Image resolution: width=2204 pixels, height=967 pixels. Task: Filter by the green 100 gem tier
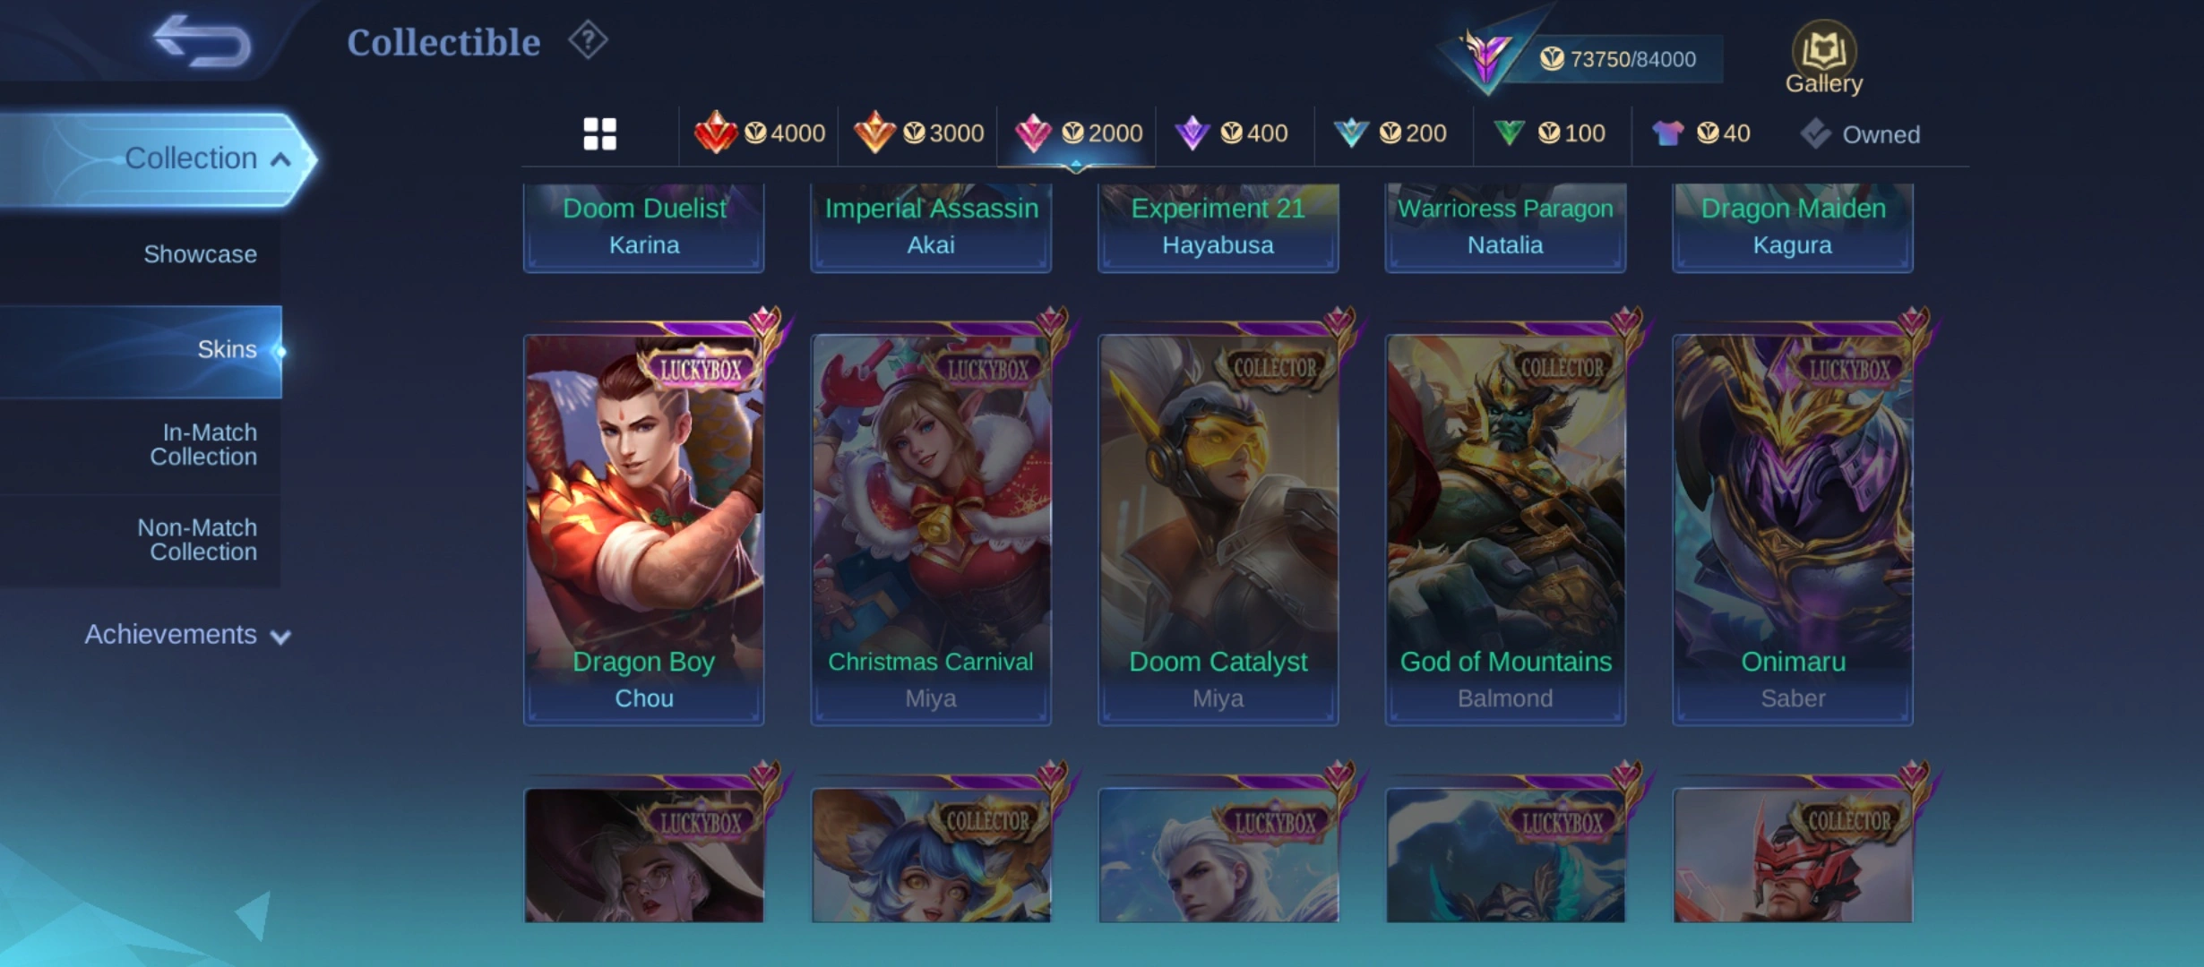click(1549, 133)
